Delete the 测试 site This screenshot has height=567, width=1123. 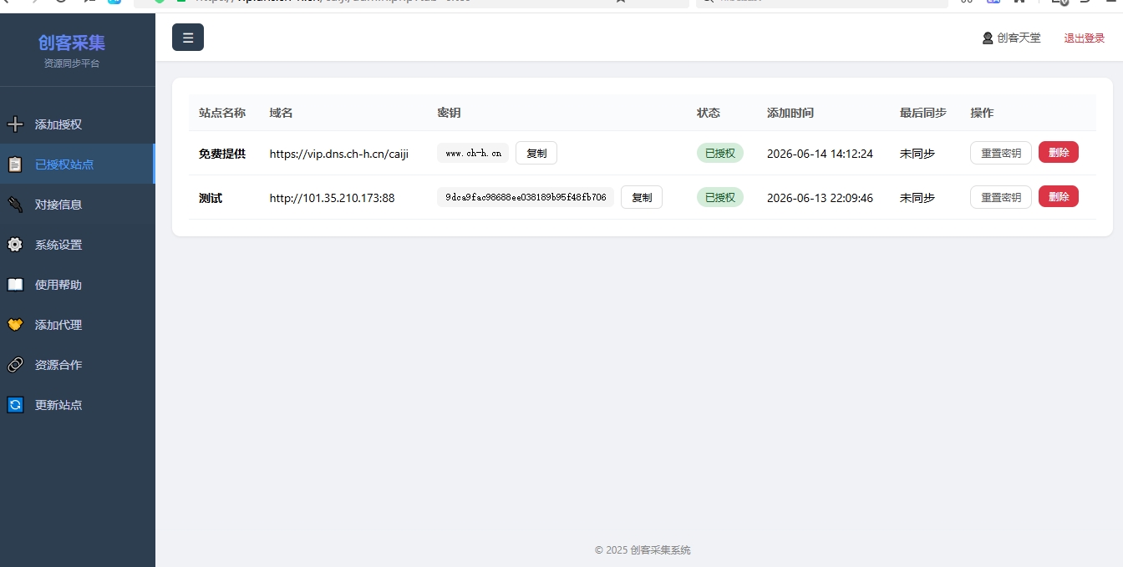click(x=1059, y=196)
